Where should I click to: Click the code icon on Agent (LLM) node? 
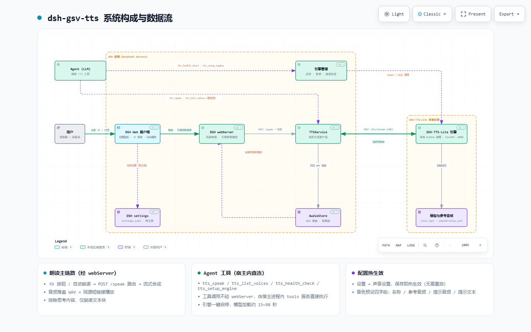click(58, 65)
